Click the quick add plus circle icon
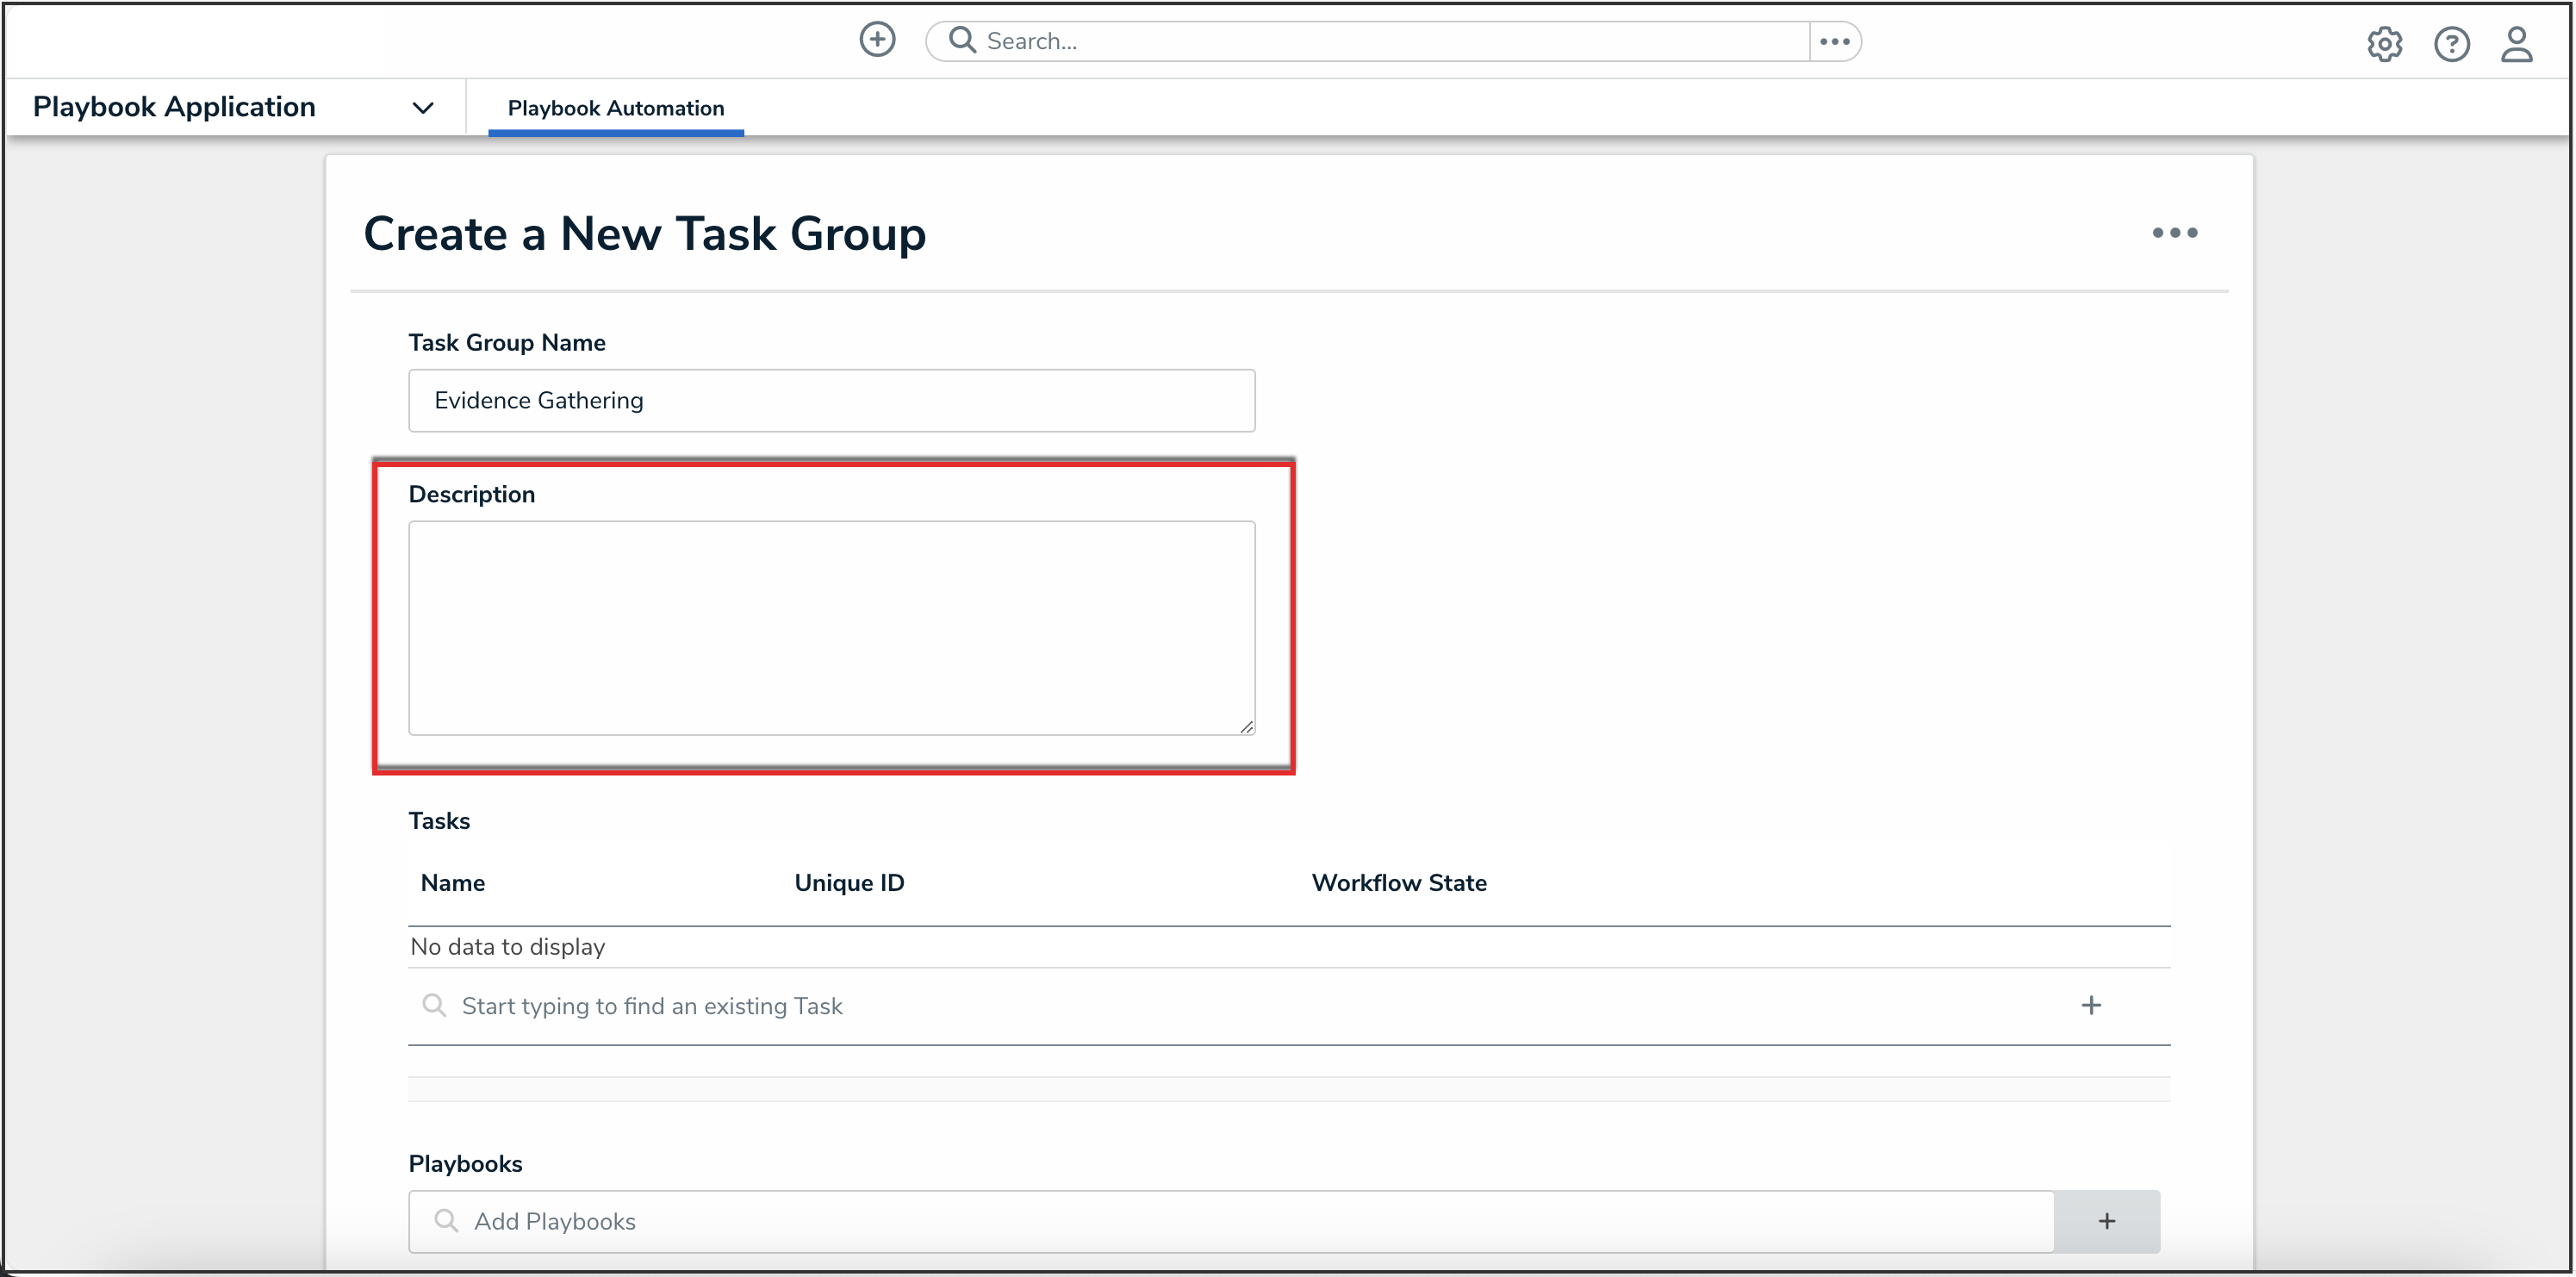The width and height of the screenshot is (2576, 1277). 877,40
